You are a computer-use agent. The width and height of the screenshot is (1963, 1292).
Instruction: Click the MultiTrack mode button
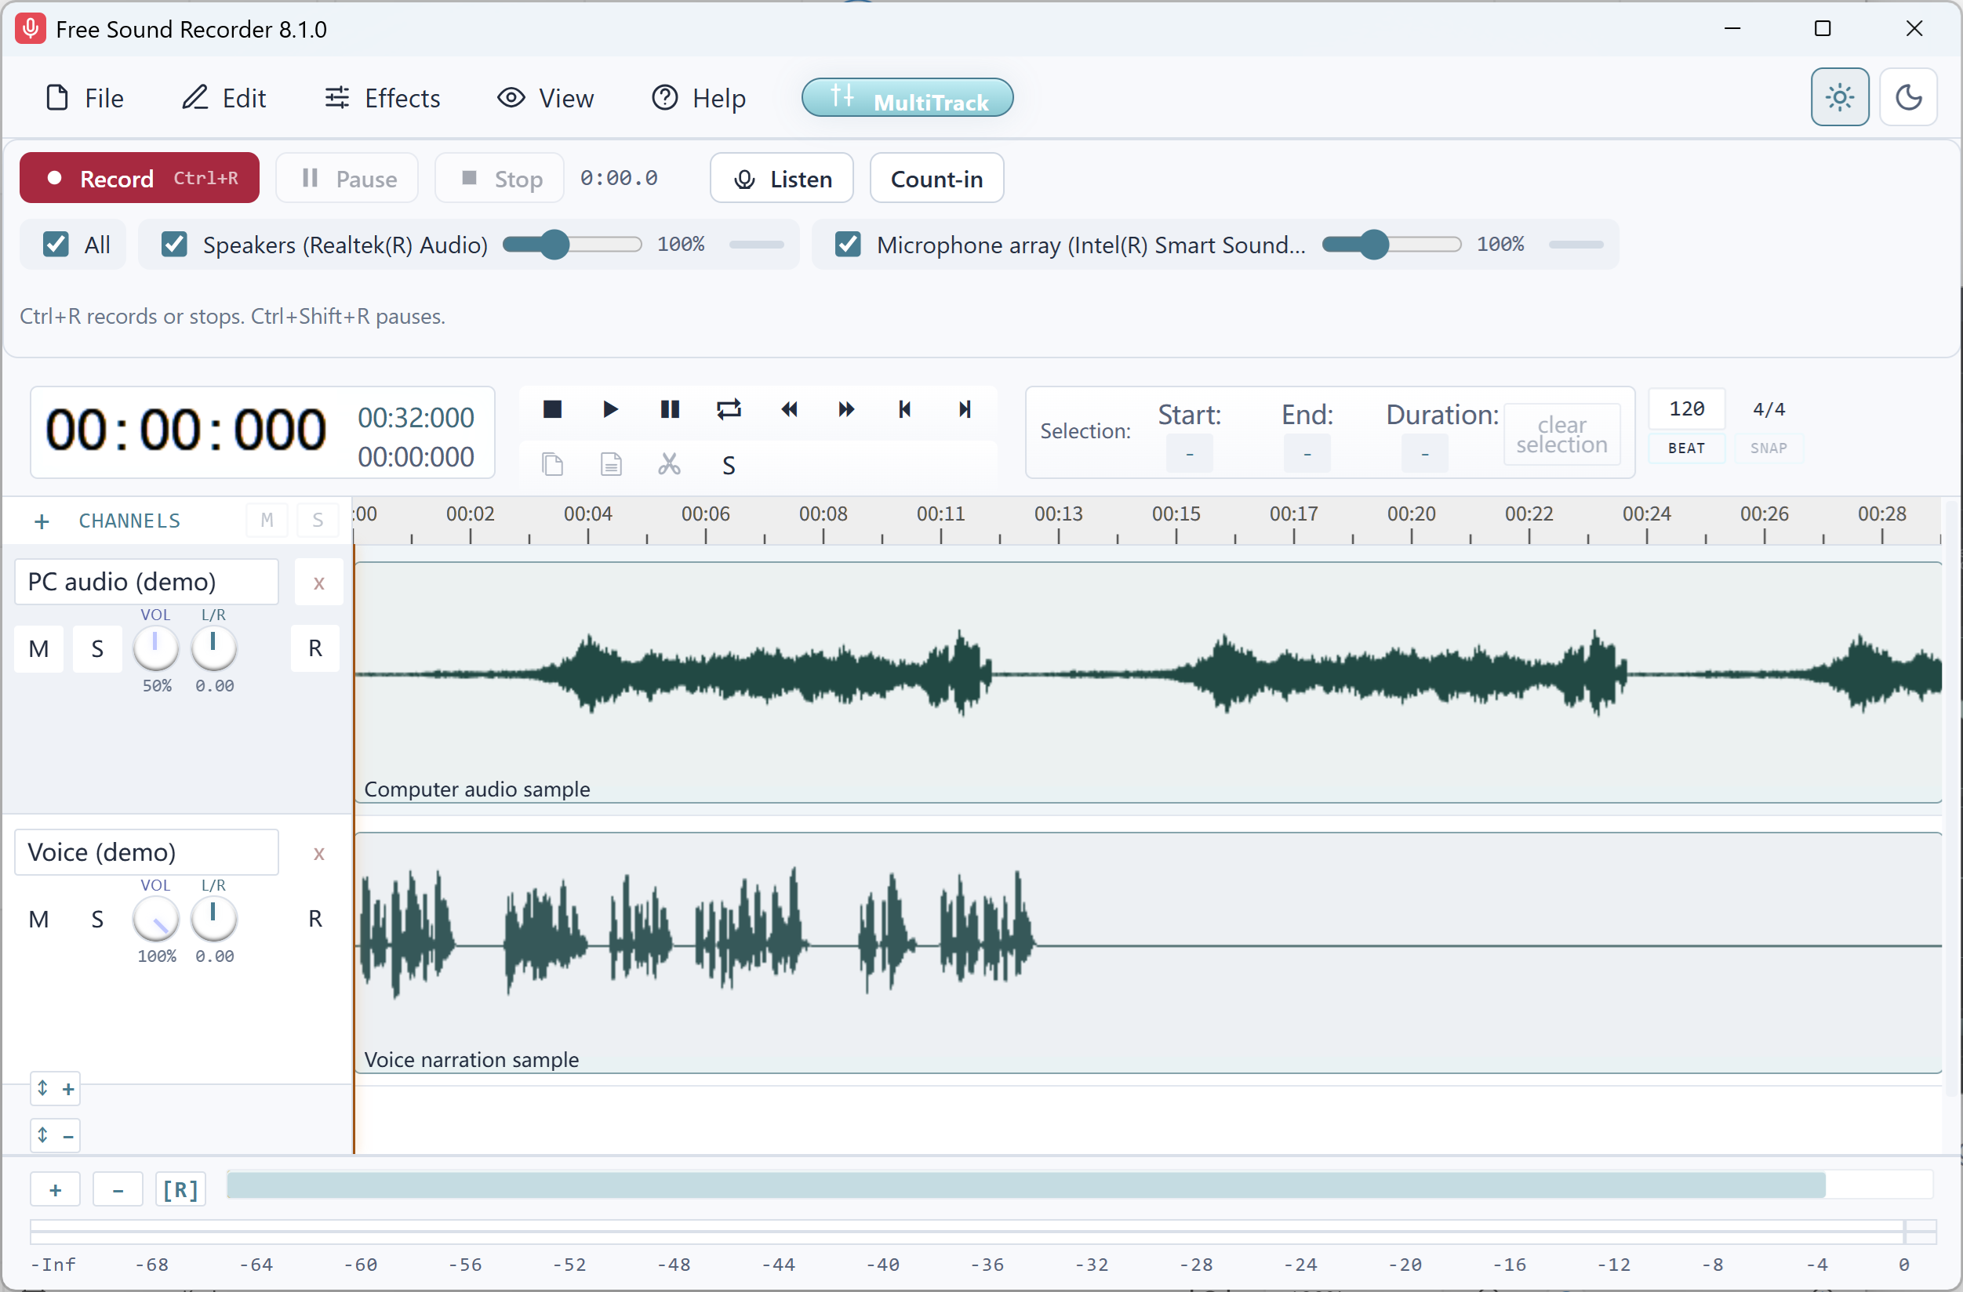[x=907, y=98]
